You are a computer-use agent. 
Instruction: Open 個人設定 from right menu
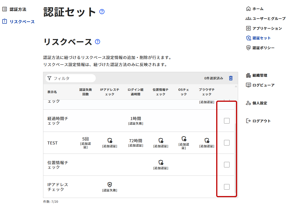pyautogui.click(x=260, y=103)
